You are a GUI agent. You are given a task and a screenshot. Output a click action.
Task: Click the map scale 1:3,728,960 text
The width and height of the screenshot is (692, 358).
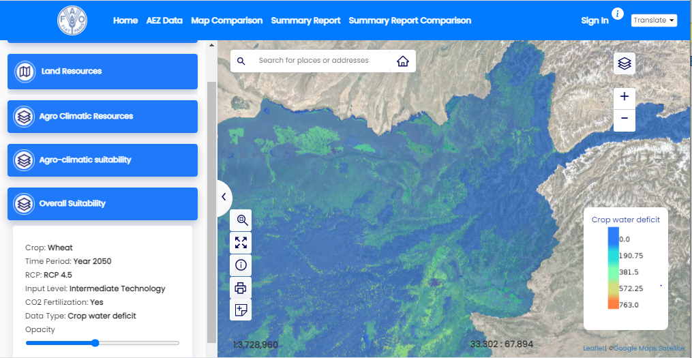[256, 344]
